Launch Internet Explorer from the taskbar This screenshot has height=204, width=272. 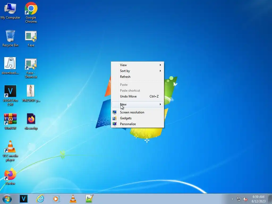pyautogui.click(x=40, y=199)
